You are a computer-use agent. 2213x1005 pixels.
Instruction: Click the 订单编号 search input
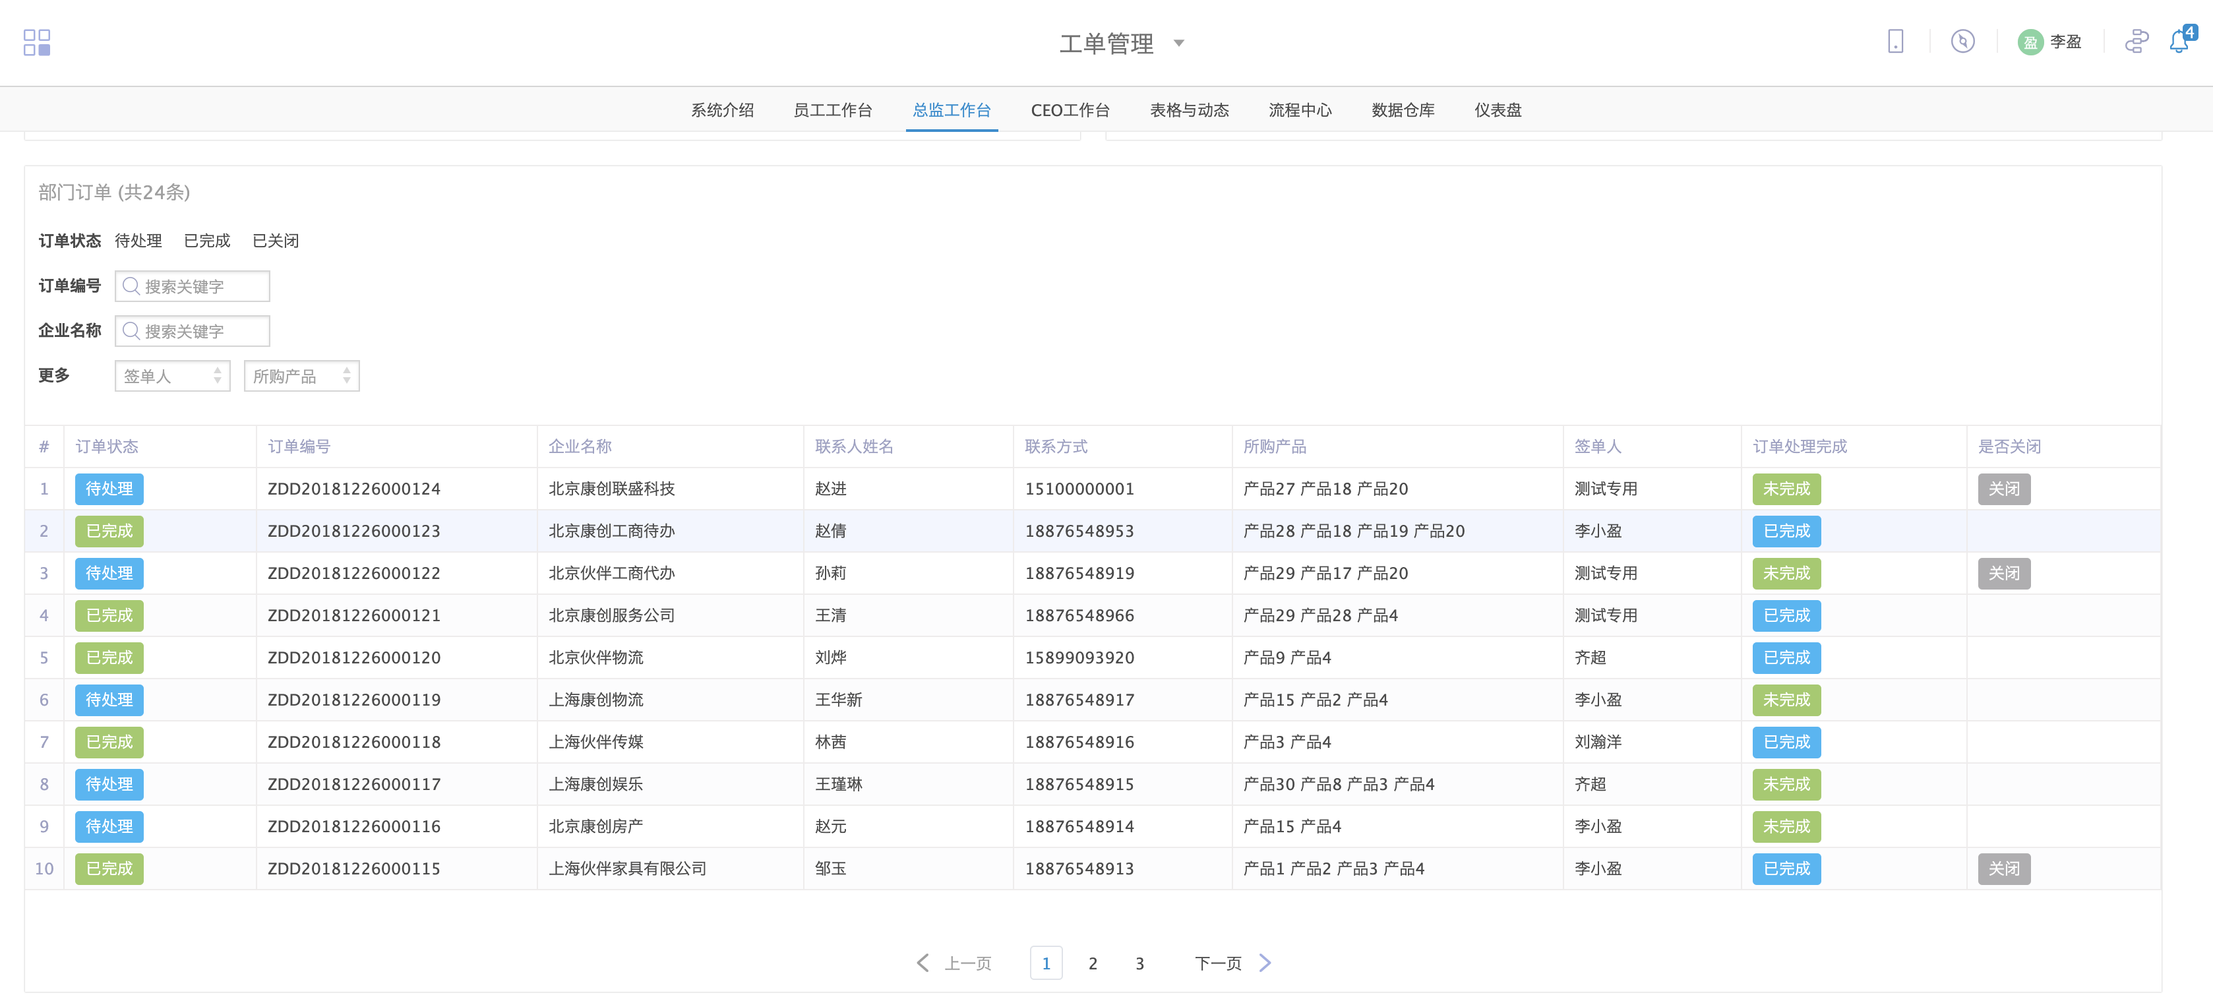coord(193,286)
